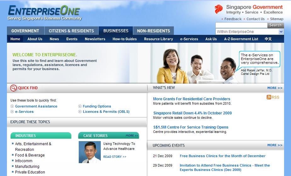Open Newsletters menu item

coord(95,39)
